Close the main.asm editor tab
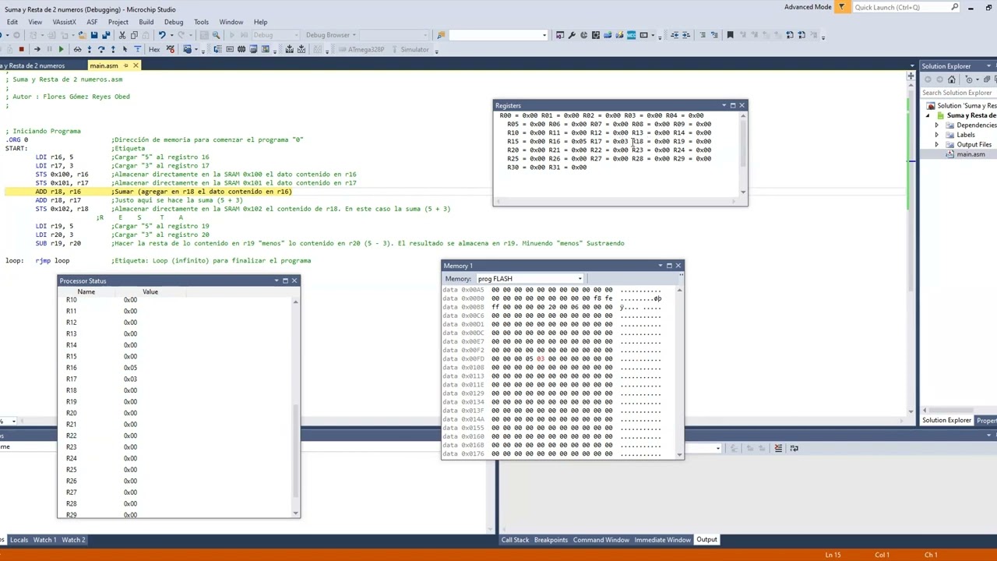997x561 pixels. (x=136, y=65)
